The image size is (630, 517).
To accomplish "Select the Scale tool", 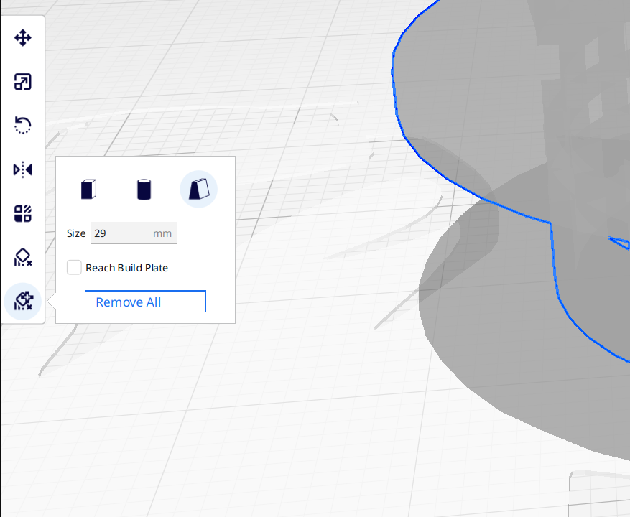I will 23,82.
